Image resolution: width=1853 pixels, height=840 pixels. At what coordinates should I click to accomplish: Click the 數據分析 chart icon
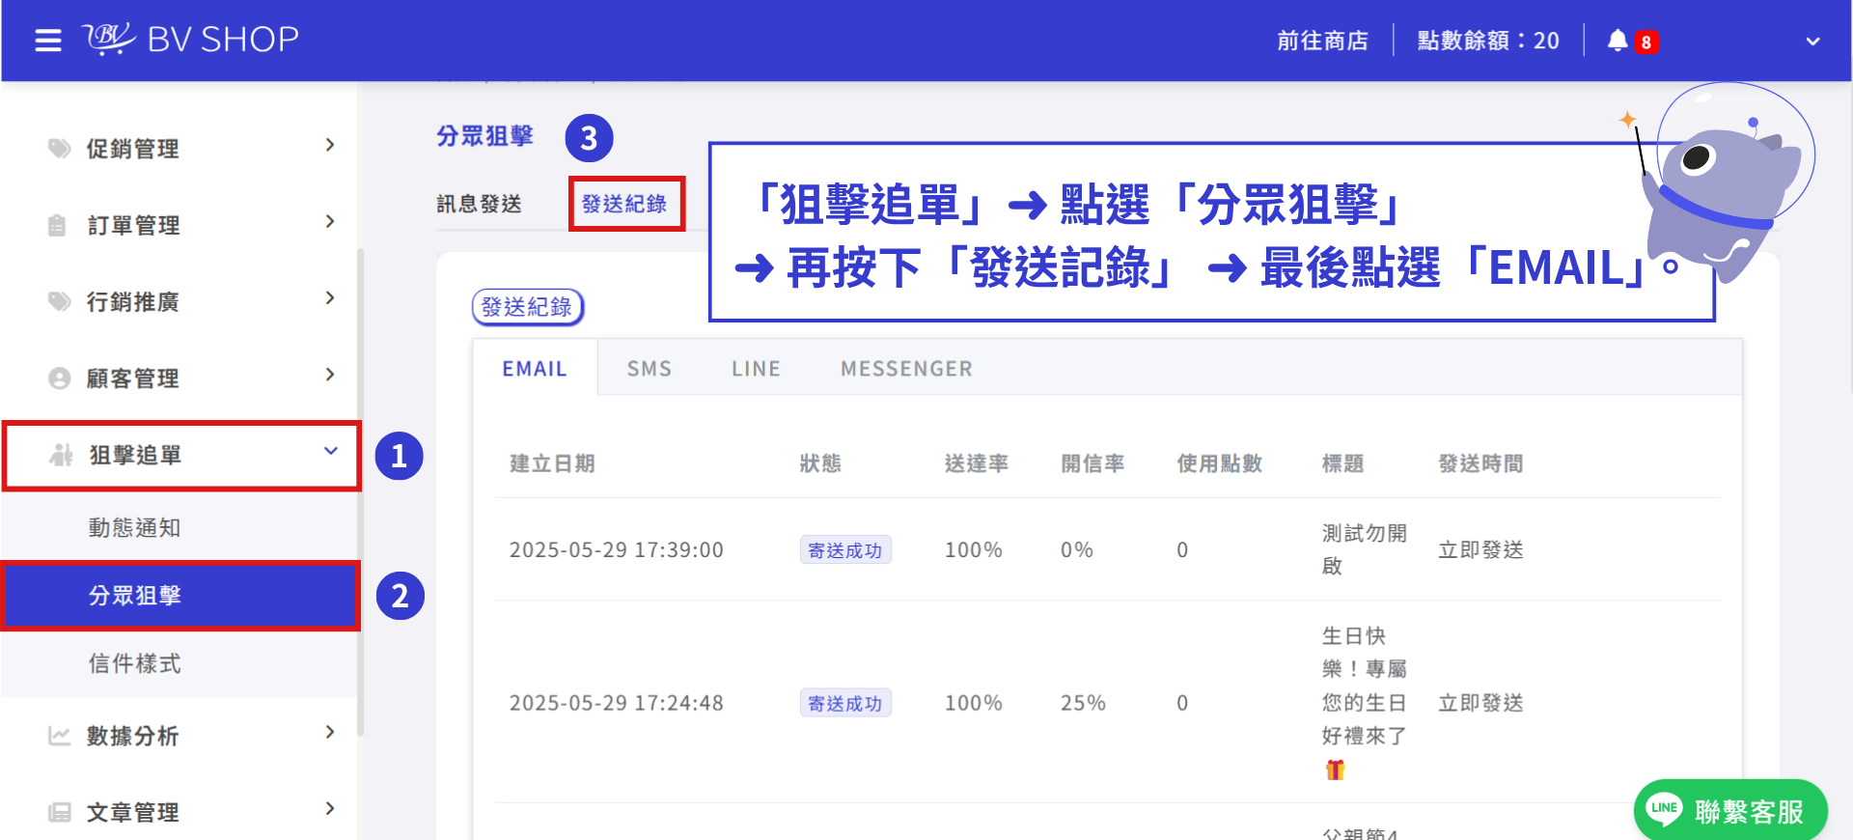[60, 736]
